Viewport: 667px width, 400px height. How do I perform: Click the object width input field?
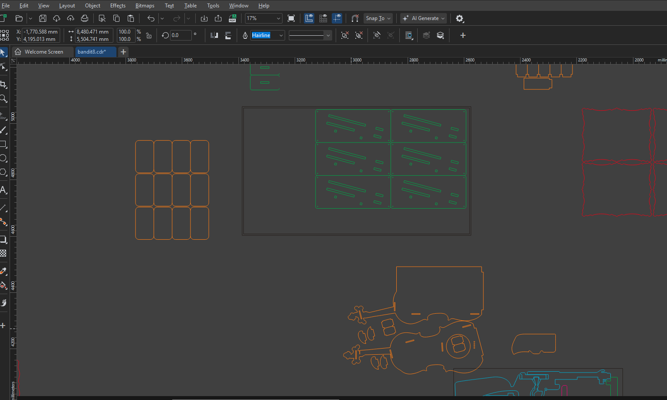pos(94,32)
